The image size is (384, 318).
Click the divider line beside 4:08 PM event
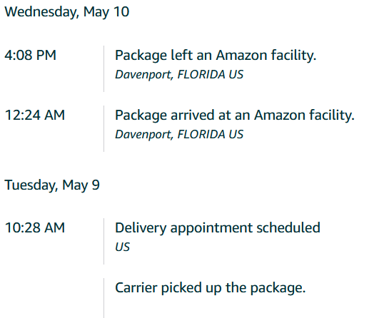[x=103, y=68]
